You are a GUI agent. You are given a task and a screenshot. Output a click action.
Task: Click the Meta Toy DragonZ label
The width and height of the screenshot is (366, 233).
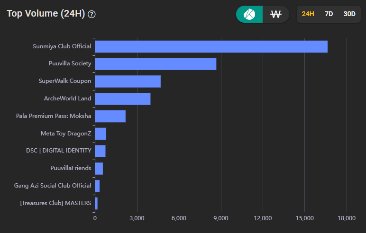(x=66, y=134)
